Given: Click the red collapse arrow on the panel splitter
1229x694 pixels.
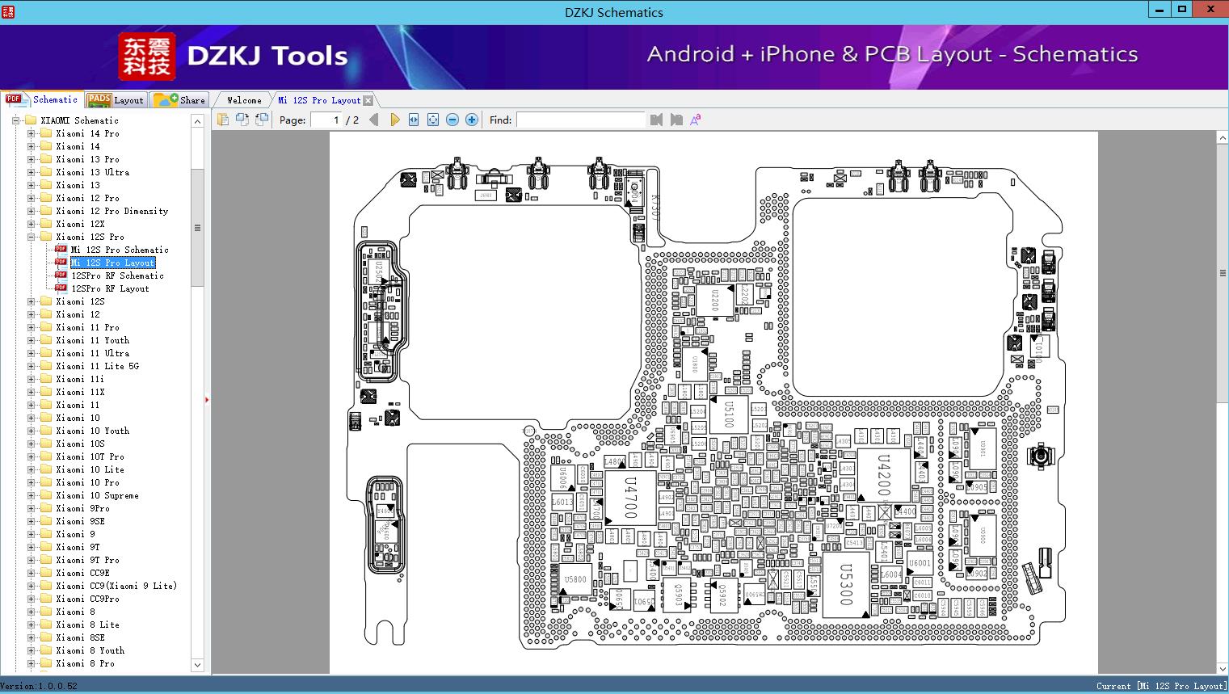Looking at the screenshot, I should pos(207,399).
